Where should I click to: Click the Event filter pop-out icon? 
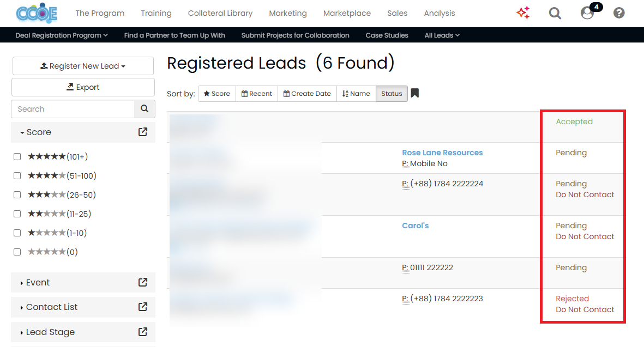click(x=142, y=282)
